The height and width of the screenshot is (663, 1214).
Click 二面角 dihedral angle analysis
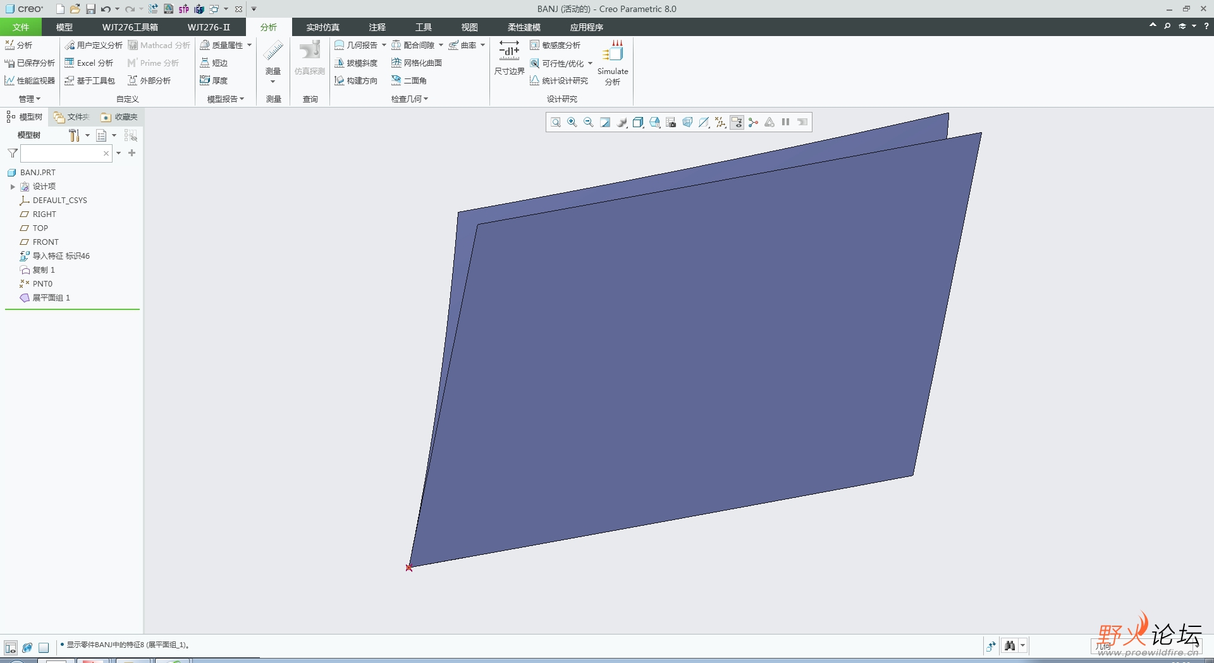409,80
